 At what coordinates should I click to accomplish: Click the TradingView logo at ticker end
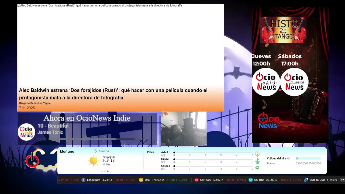pos(342,180)
